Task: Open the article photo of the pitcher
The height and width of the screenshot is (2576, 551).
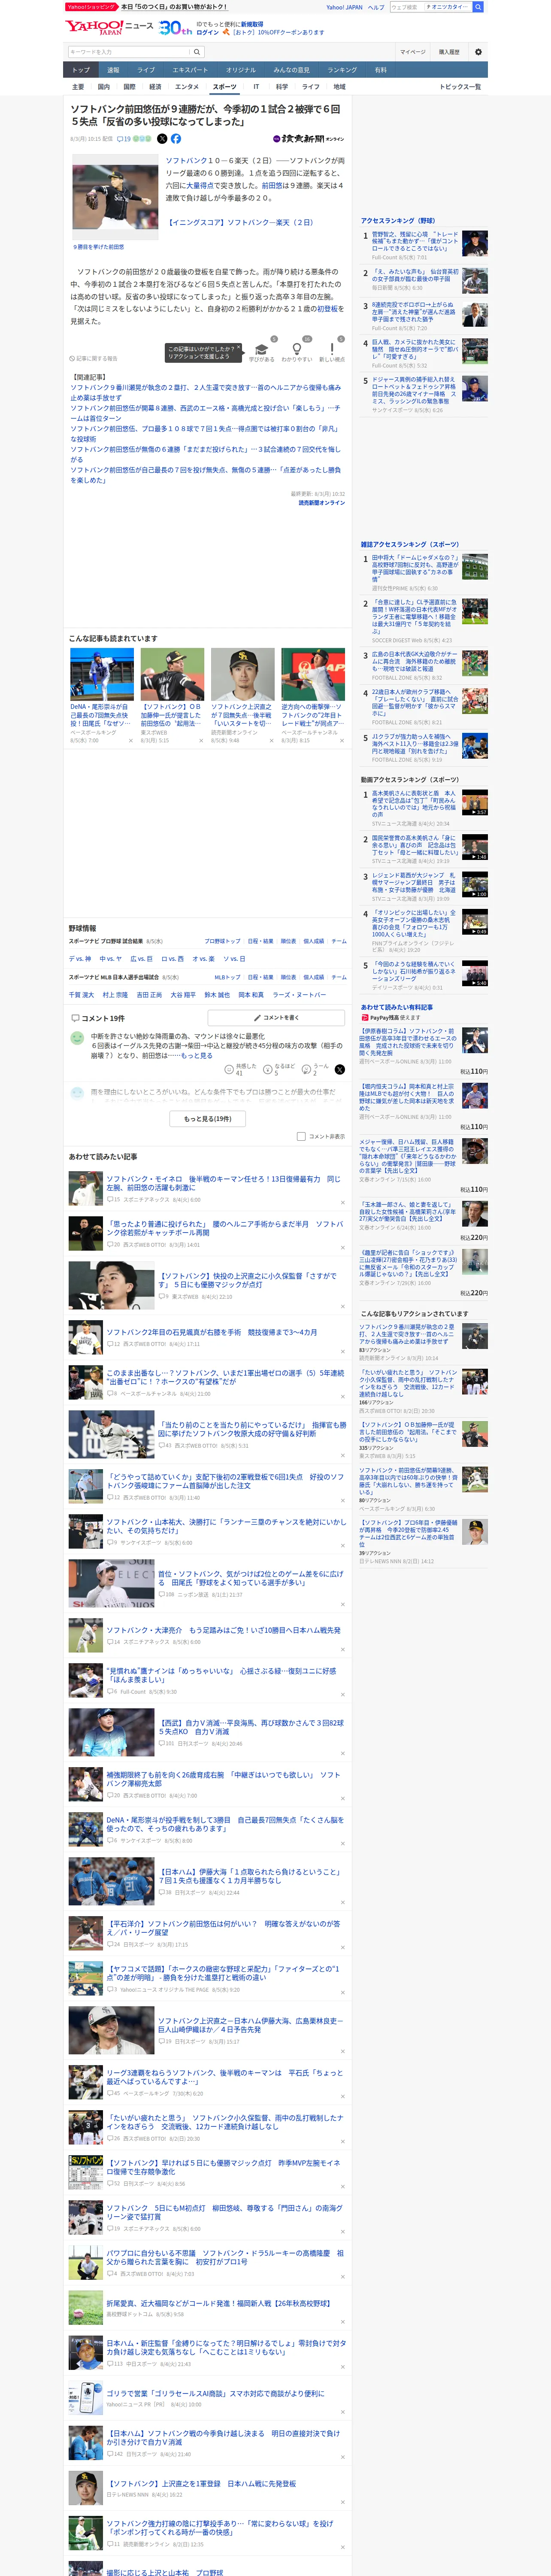Action: pyautogui.click(x=115, y=197)
